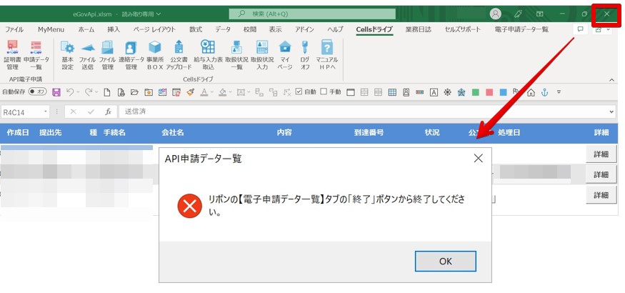625x293 pixels.
Task: Switch to セルズサポート tab
Action: [463, 29]
